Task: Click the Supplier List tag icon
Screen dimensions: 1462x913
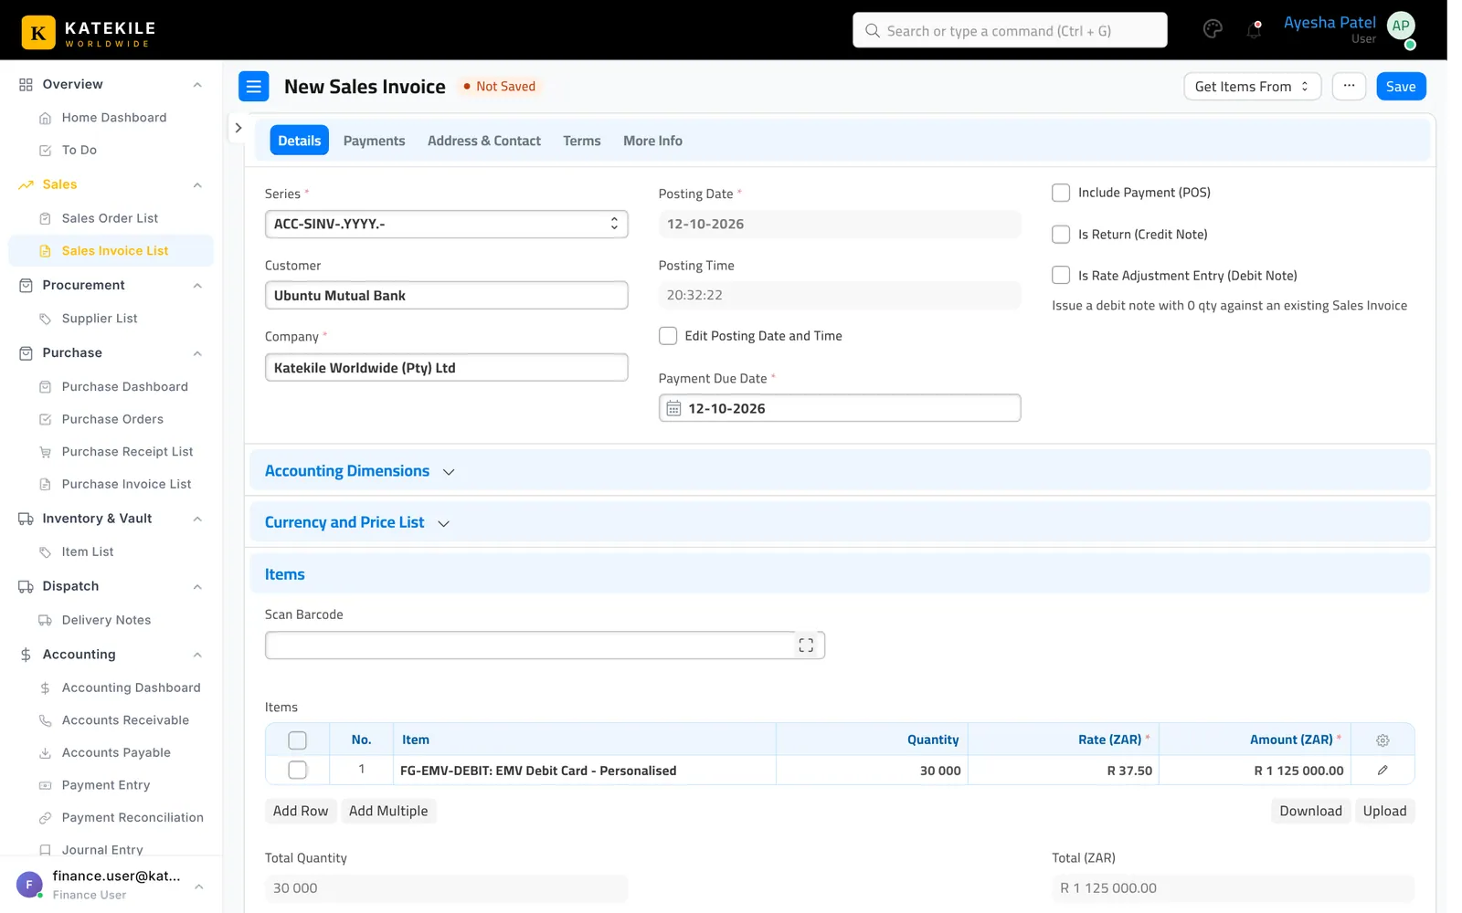Action: [x=46, y=319]
